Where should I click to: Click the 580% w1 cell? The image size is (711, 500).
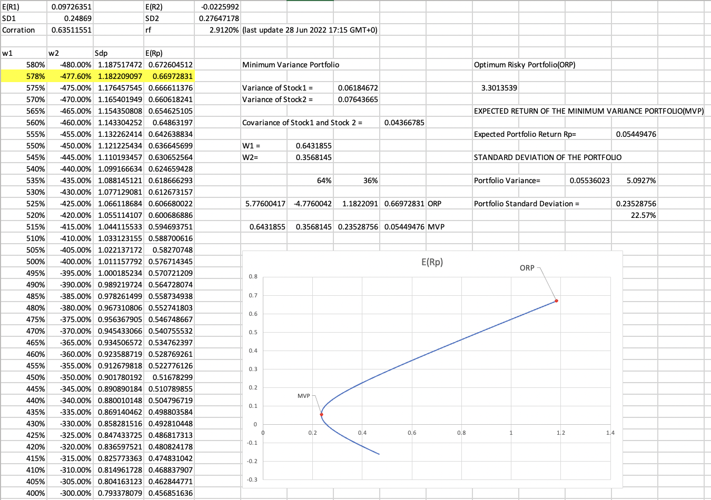click(x=24, y=65)
